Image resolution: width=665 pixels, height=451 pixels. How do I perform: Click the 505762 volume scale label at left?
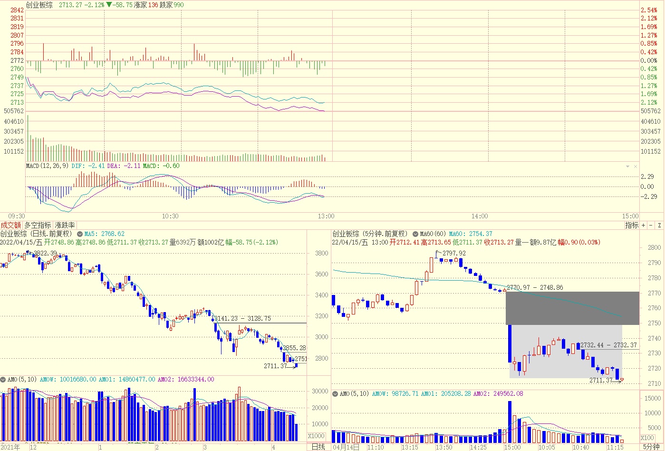point(13,111)
